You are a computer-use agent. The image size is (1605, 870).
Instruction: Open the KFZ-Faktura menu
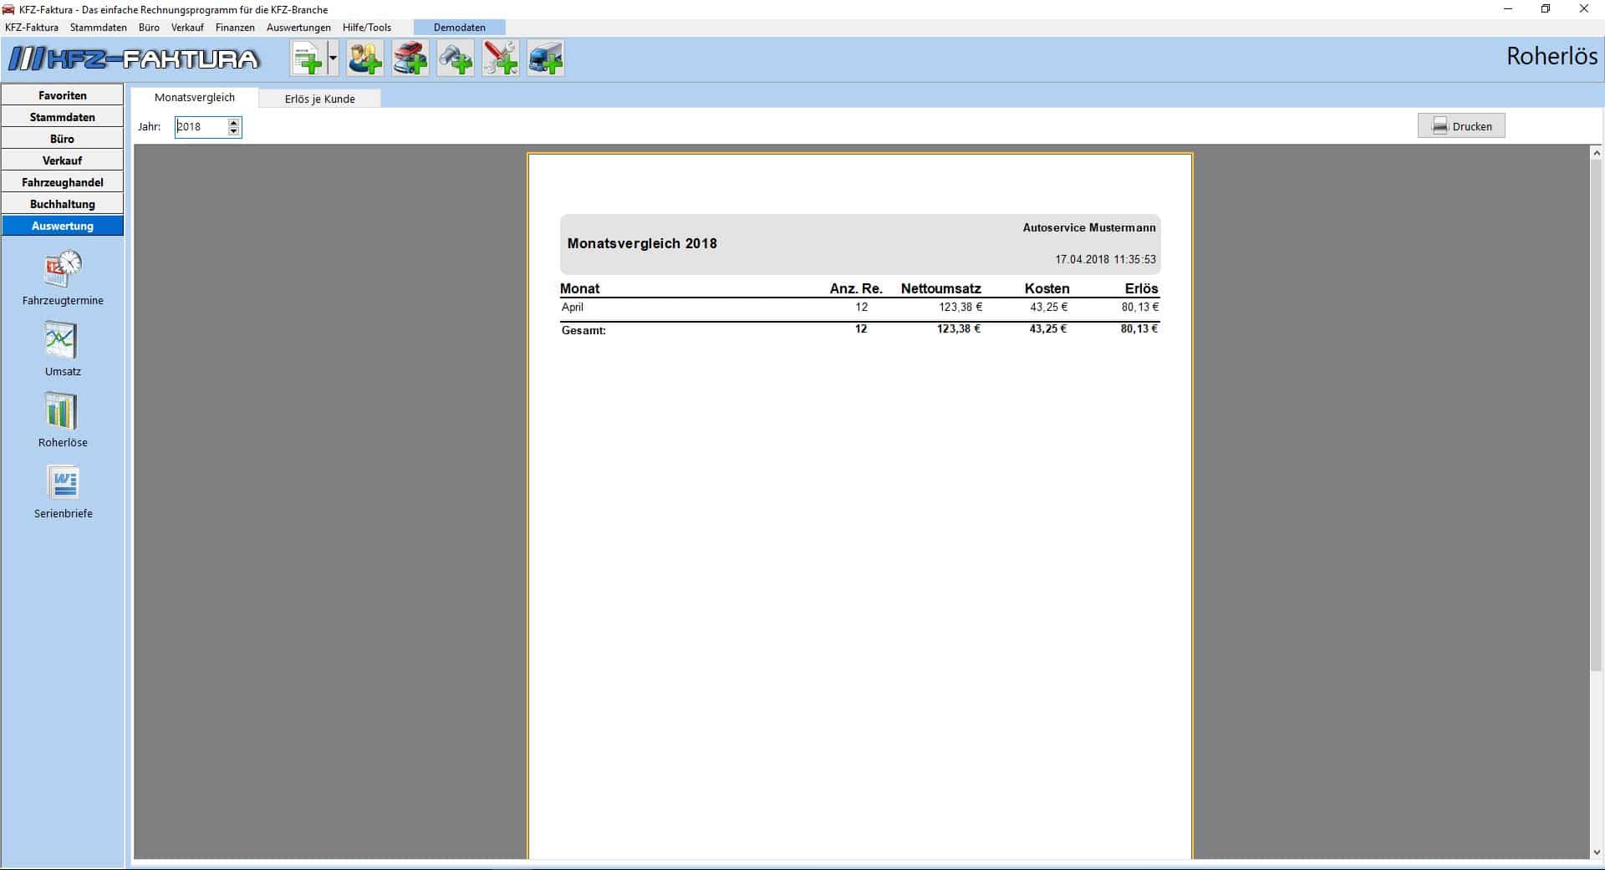pos(32,28)
